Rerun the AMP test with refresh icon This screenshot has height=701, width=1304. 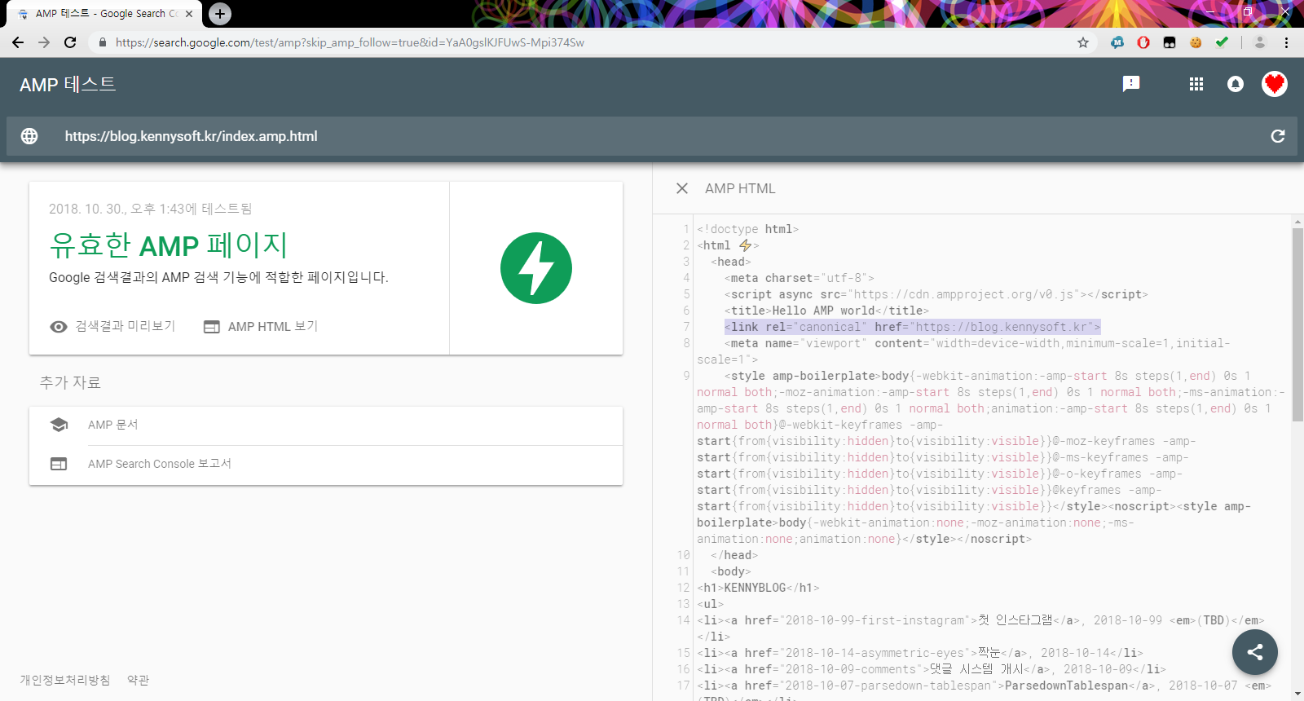(1278, 136)
